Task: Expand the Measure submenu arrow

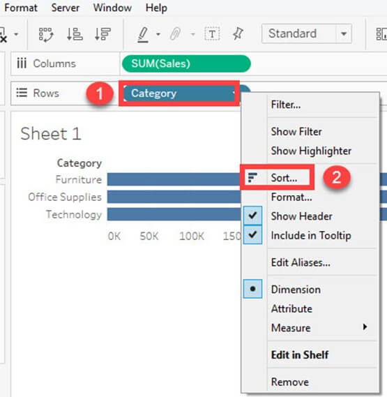Action: pyautogui.click(x=365, y=327)
